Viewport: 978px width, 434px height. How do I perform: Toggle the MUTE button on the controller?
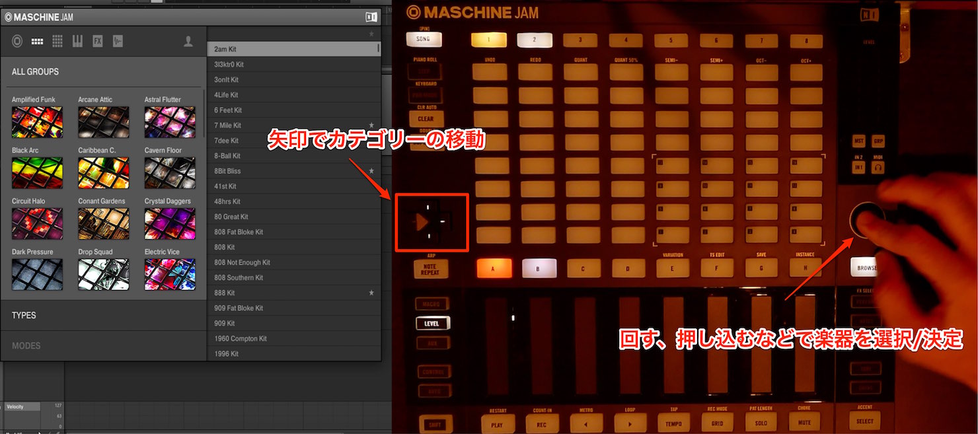click(x=804, y=422)
